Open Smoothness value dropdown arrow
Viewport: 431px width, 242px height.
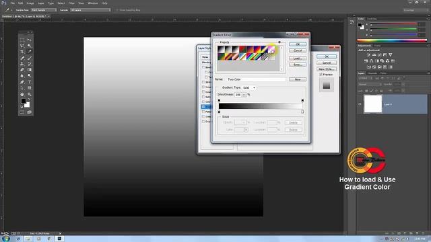(x=244, y=95)
